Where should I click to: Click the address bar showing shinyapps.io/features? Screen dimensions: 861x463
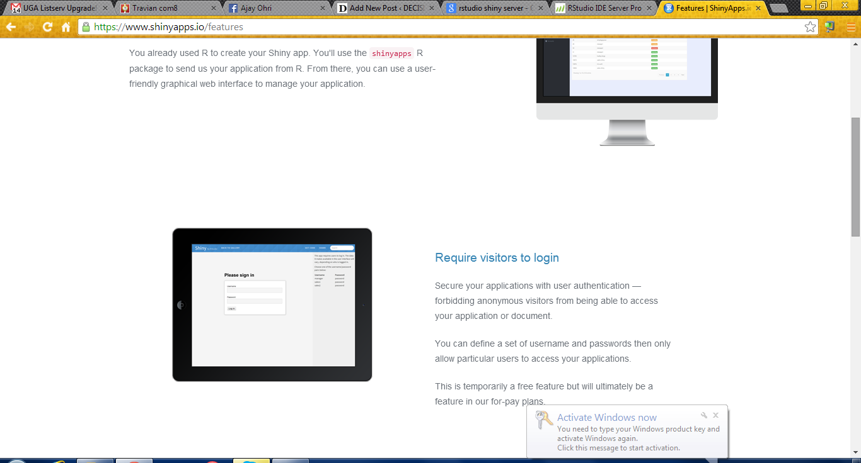(x=441, y=27)
